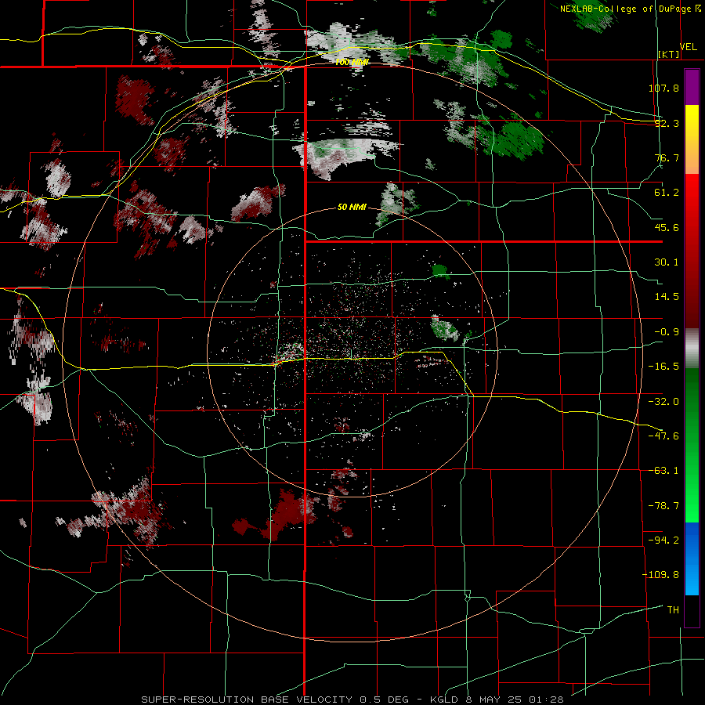
Task: Select the 76.7 scale value
Action: 667,157
